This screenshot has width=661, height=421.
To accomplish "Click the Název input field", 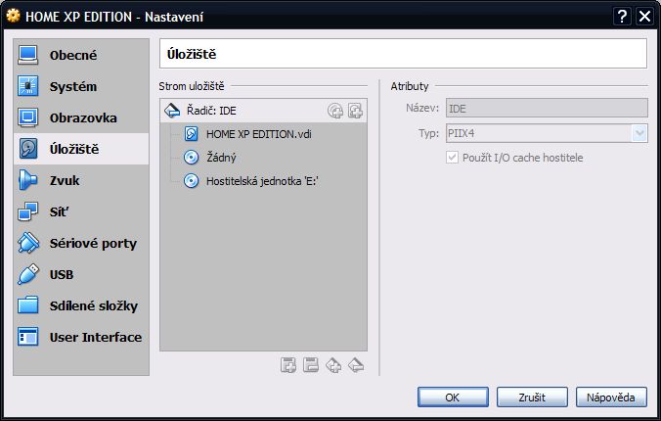I will [x=547, y=109].
